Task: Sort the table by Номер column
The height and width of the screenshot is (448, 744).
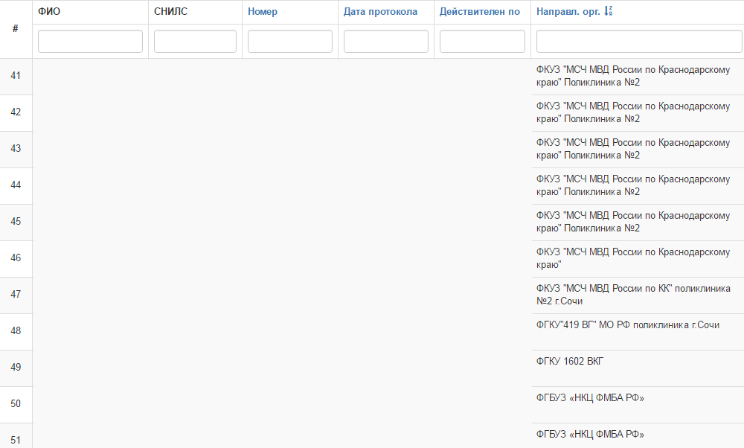Action: pyautogui.click(x=263, y=12)
